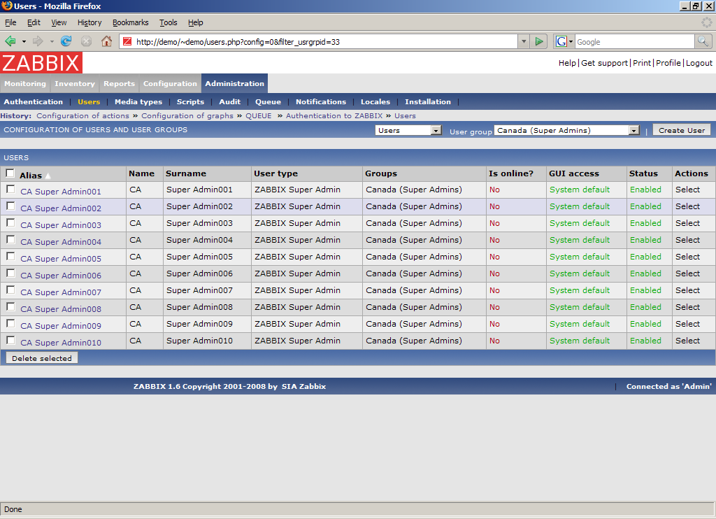Click the ZABBIX logo
The height and width of the screenshot is (519, 716).
[41, 62]
